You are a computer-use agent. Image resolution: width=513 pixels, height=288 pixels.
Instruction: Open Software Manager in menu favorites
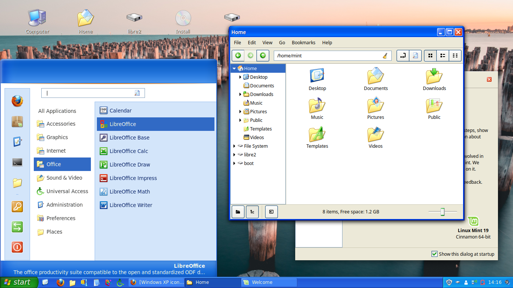17,121
